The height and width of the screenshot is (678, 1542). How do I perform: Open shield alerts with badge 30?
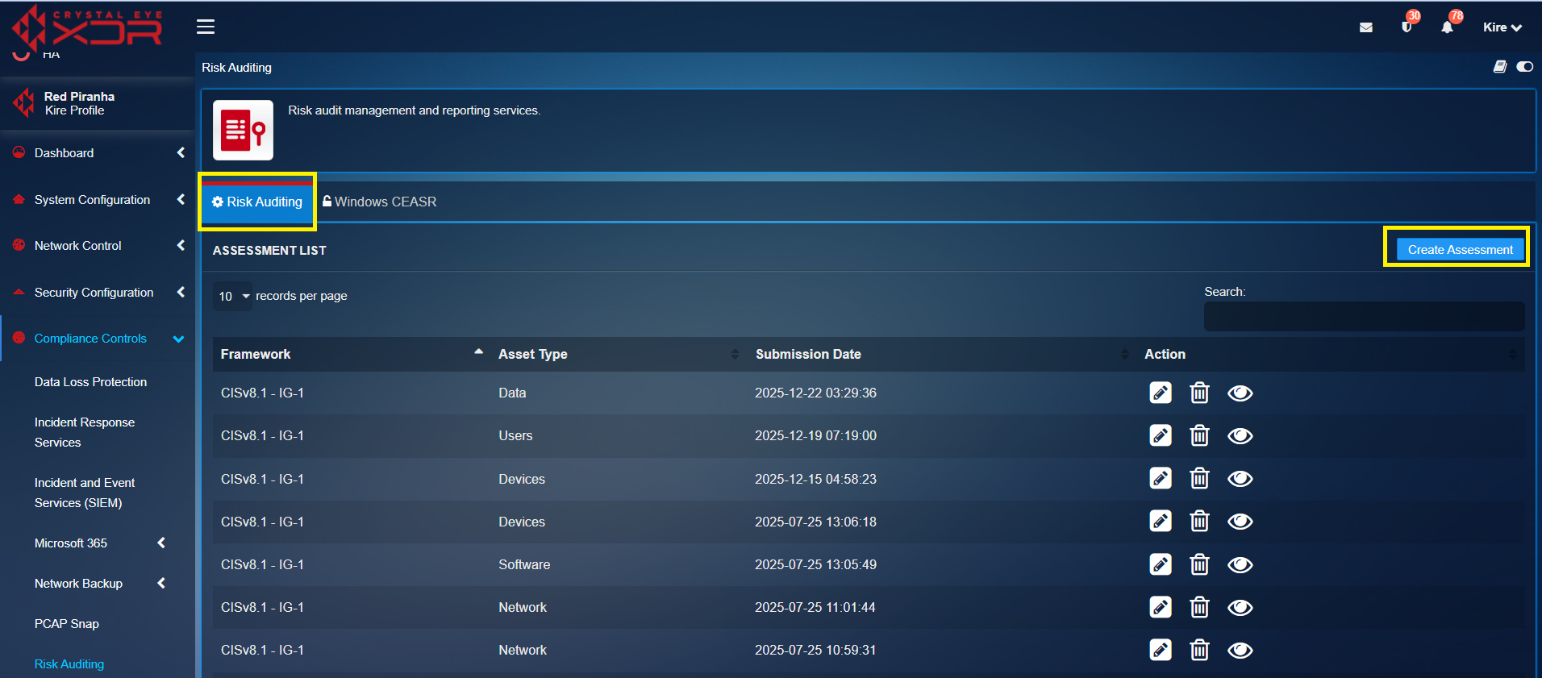pos(1407,27)
